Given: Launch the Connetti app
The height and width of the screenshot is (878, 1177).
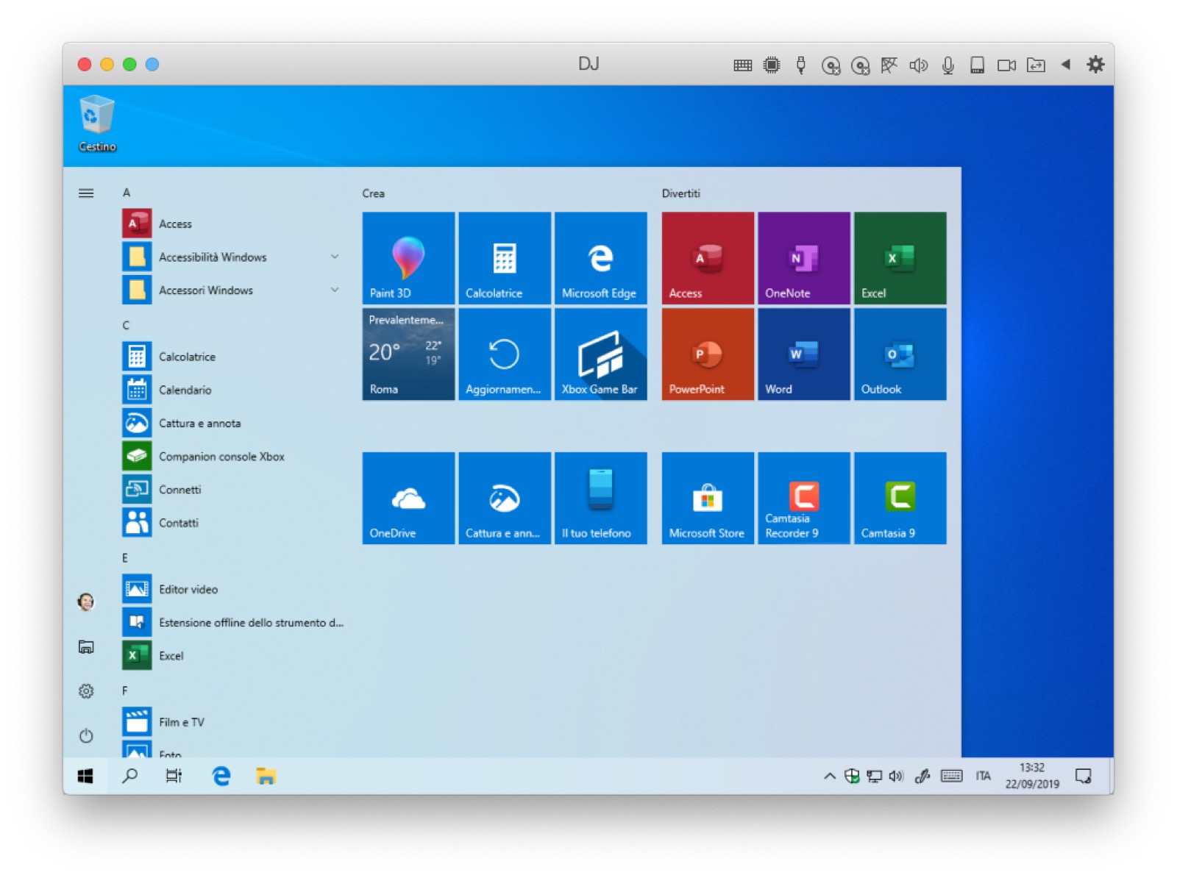Looking at the screenshot, I should (233, 489).
